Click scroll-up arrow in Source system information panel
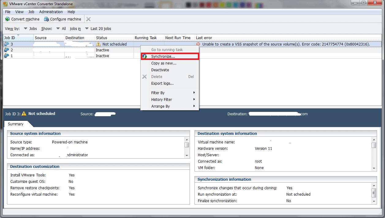The width and height of the screenshot is (385, 218). coord(187,139)
